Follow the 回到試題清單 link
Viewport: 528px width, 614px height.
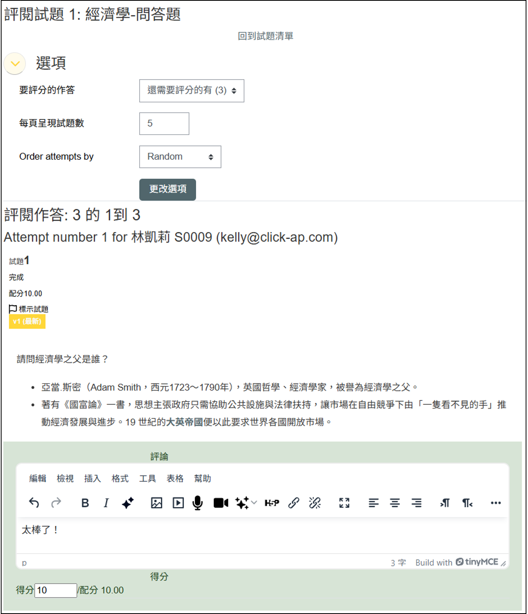[266, 36]
